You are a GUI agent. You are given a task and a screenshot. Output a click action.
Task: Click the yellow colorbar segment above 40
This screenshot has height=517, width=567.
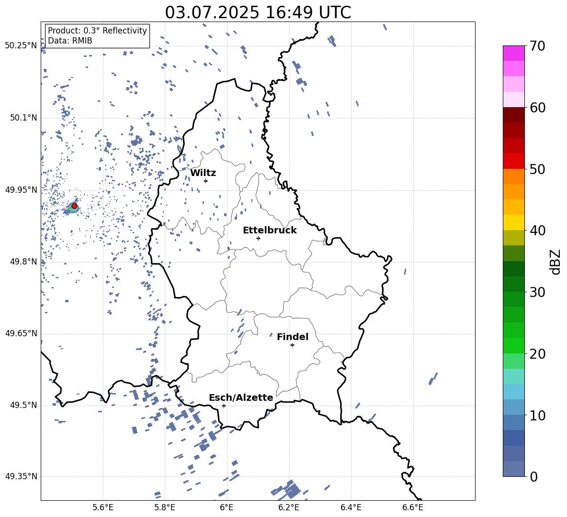(514, 222)
